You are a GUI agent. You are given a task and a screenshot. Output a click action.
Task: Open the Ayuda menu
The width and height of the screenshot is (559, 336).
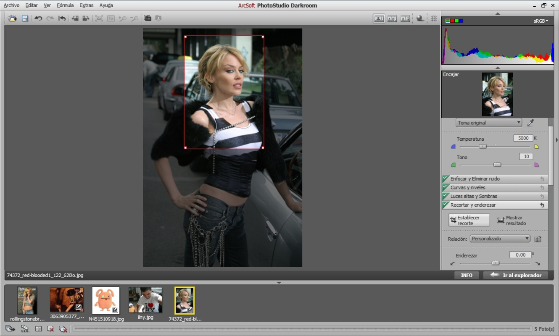[106, 5]
